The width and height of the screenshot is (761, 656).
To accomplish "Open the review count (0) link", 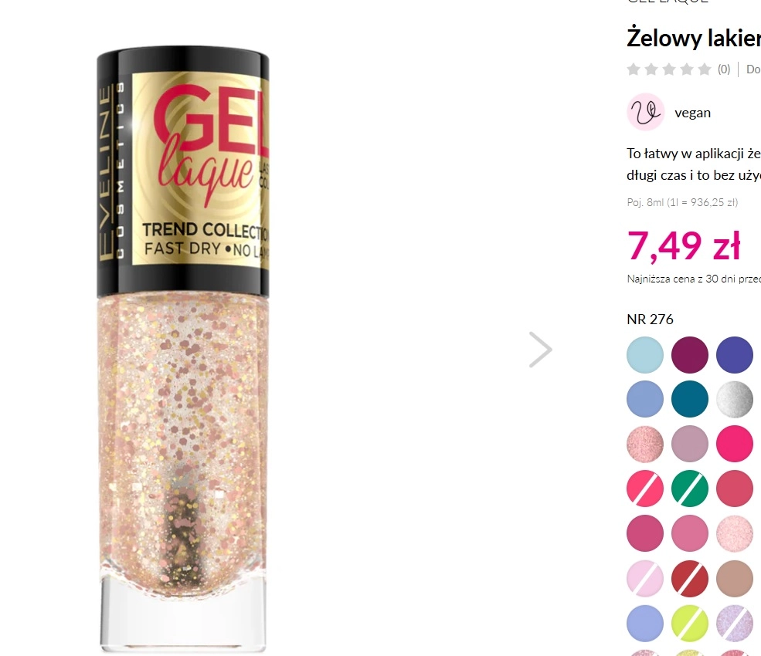I will point(724,69).
